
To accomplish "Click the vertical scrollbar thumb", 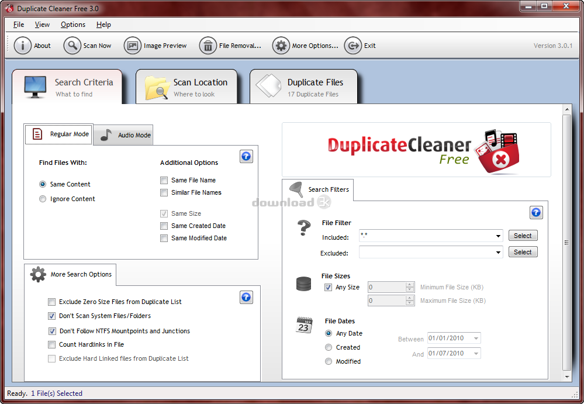I will 566,243.
